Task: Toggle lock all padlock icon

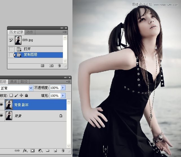Action: pos(27,95)
